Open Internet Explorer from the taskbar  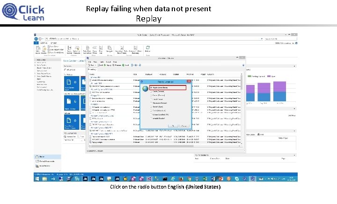(173, 179)
